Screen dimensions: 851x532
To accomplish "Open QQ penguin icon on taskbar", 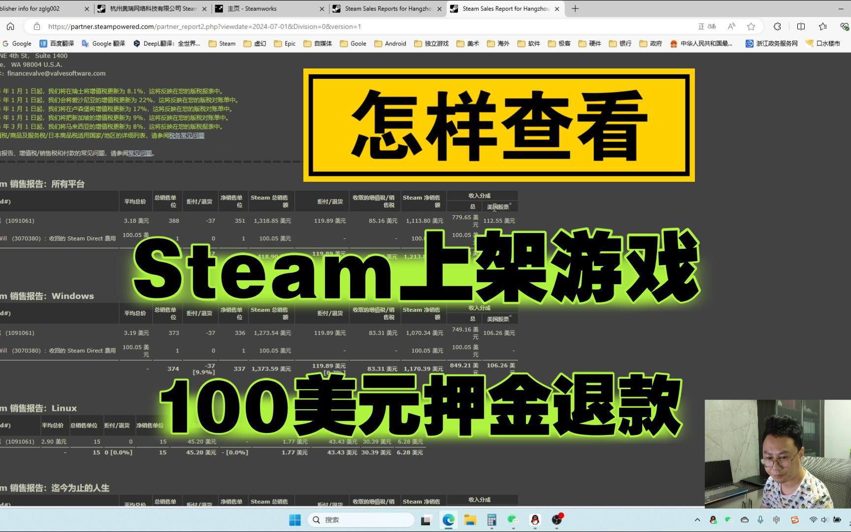I will pyautogui.click(x=535, y=520).
